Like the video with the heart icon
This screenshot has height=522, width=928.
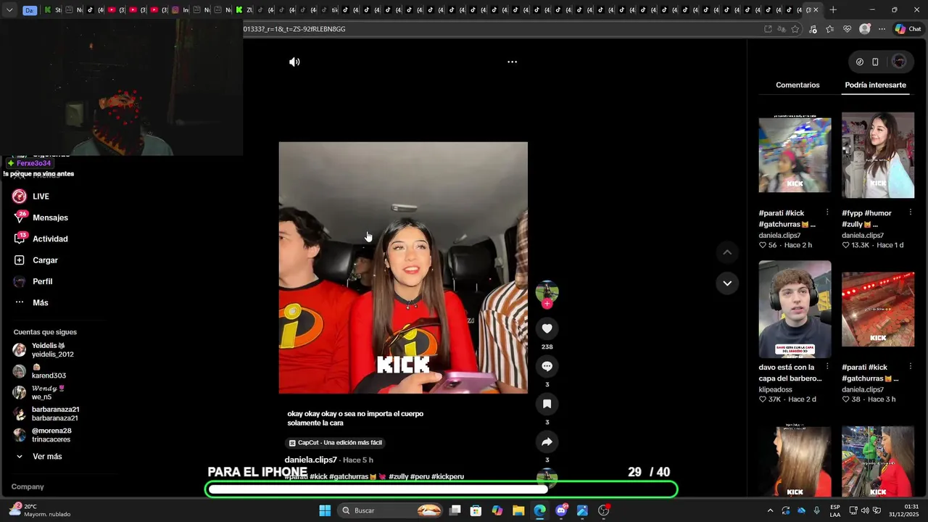(547, 328)
